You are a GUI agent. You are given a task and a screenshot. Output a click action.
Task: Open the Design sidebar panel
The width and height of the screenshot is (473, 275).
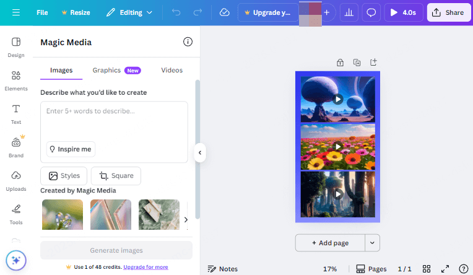[x=16, y=48]
